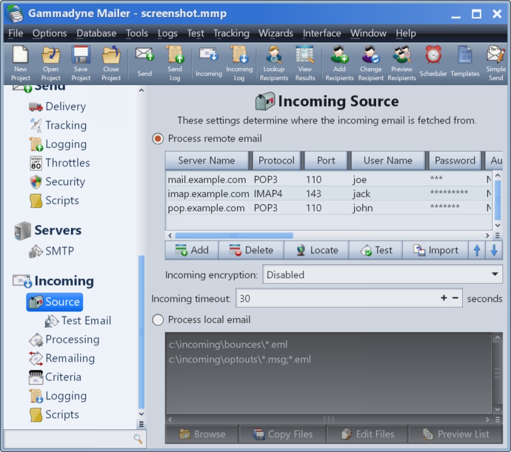The width and height of the screenshot is (511, 452).
Task: Select the pop.example.com server row
Action: [328, 208]
